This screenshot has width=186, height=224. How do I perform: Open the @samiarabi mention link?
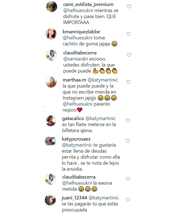coord(76,59)
